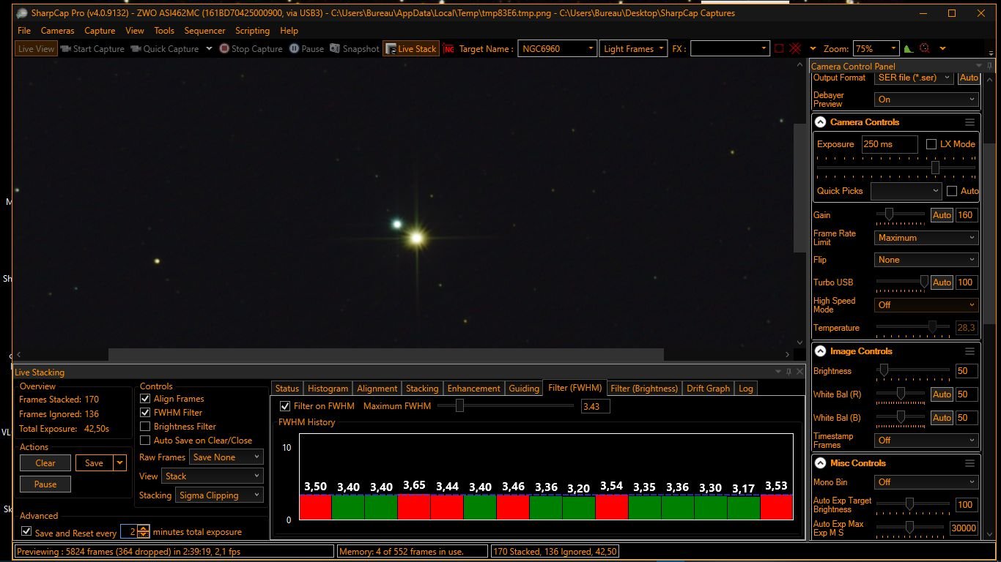Show the green image histogram icon

click(909, 49)
